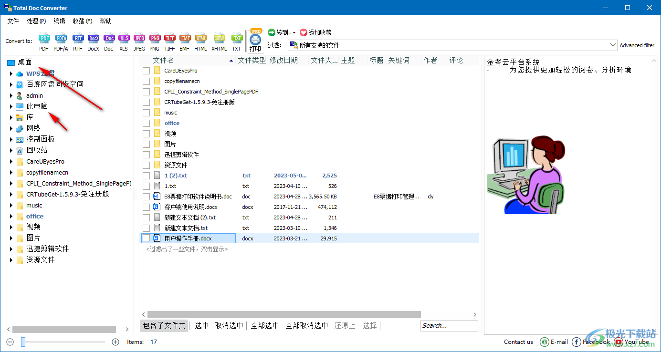Viewport: 661px width, 352px height.
Task: Check the box for CareUEyesPro folder
Action: pos(147,71)
